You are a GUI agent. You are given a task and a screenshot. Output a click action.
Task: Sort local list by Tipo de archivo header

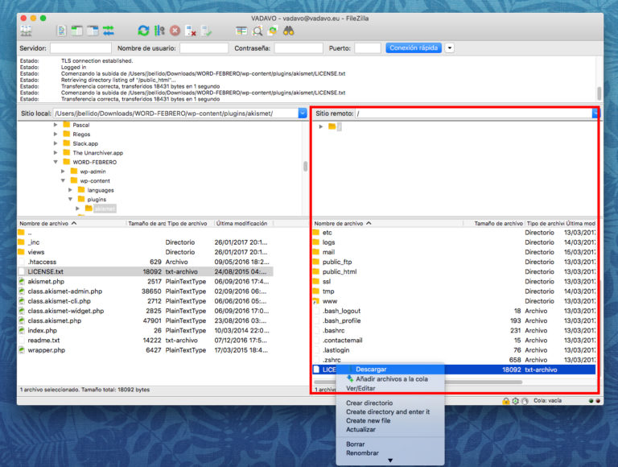190,224
